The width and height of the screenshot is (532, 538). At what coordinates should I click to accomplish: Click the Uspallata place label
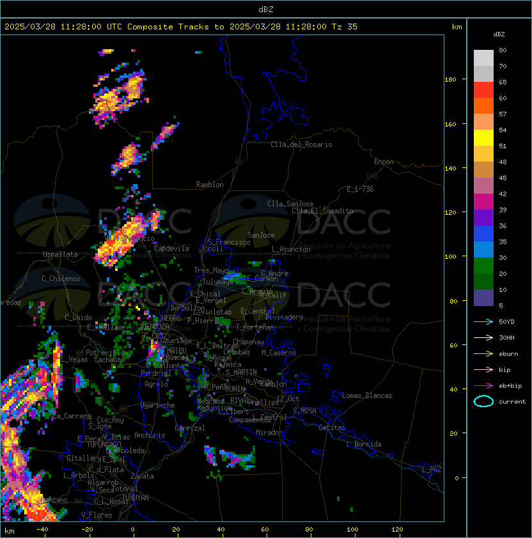60,254
